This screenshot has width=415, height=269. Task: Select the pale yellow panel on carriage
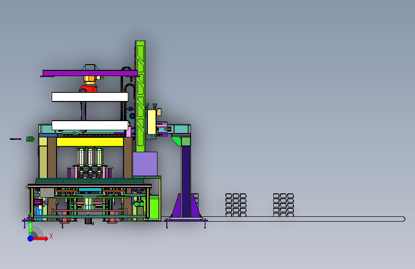(x=151, y=122)
